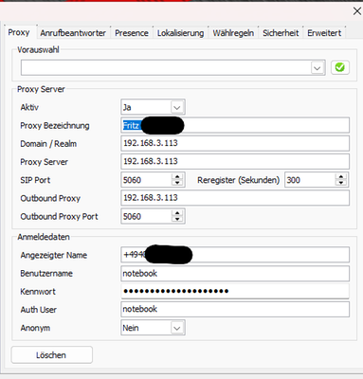Click the Outbound Proxy Port label
The height and width of the screenshot is (379, 363).
(59, 217)
